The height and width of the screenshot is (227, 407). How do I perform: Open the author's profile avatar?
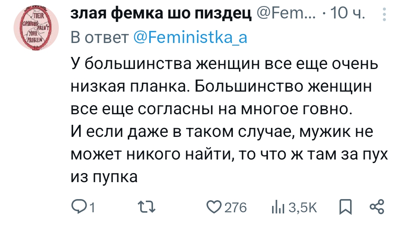tap(36, 28)
